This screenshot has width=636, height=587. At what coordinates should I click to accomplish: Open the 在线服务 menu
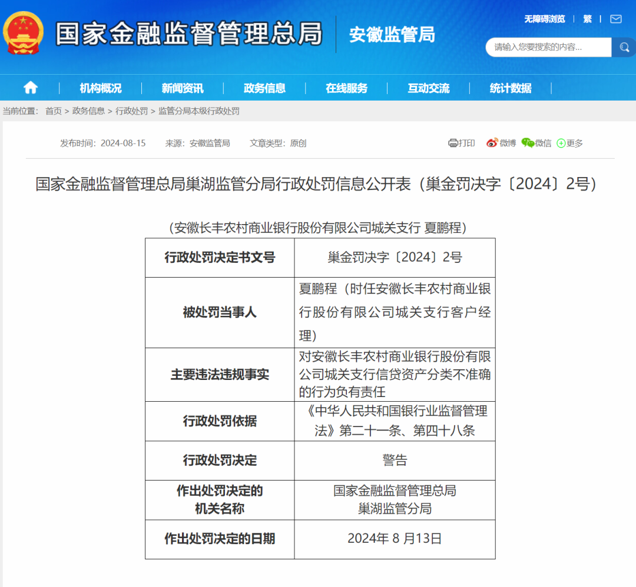(x=346, y=88)
